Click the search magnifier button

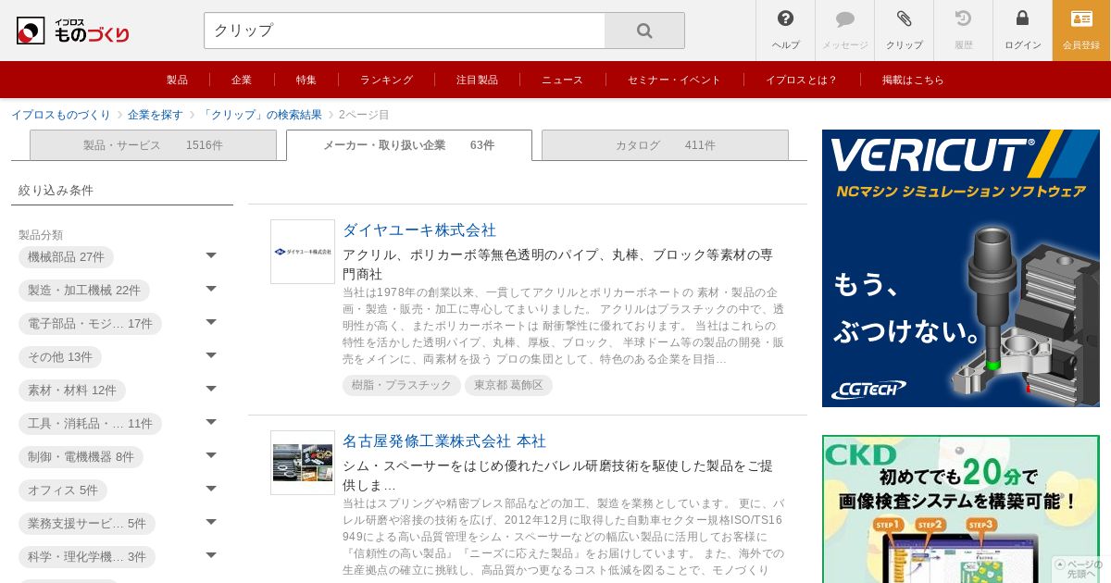click(644, 31)
